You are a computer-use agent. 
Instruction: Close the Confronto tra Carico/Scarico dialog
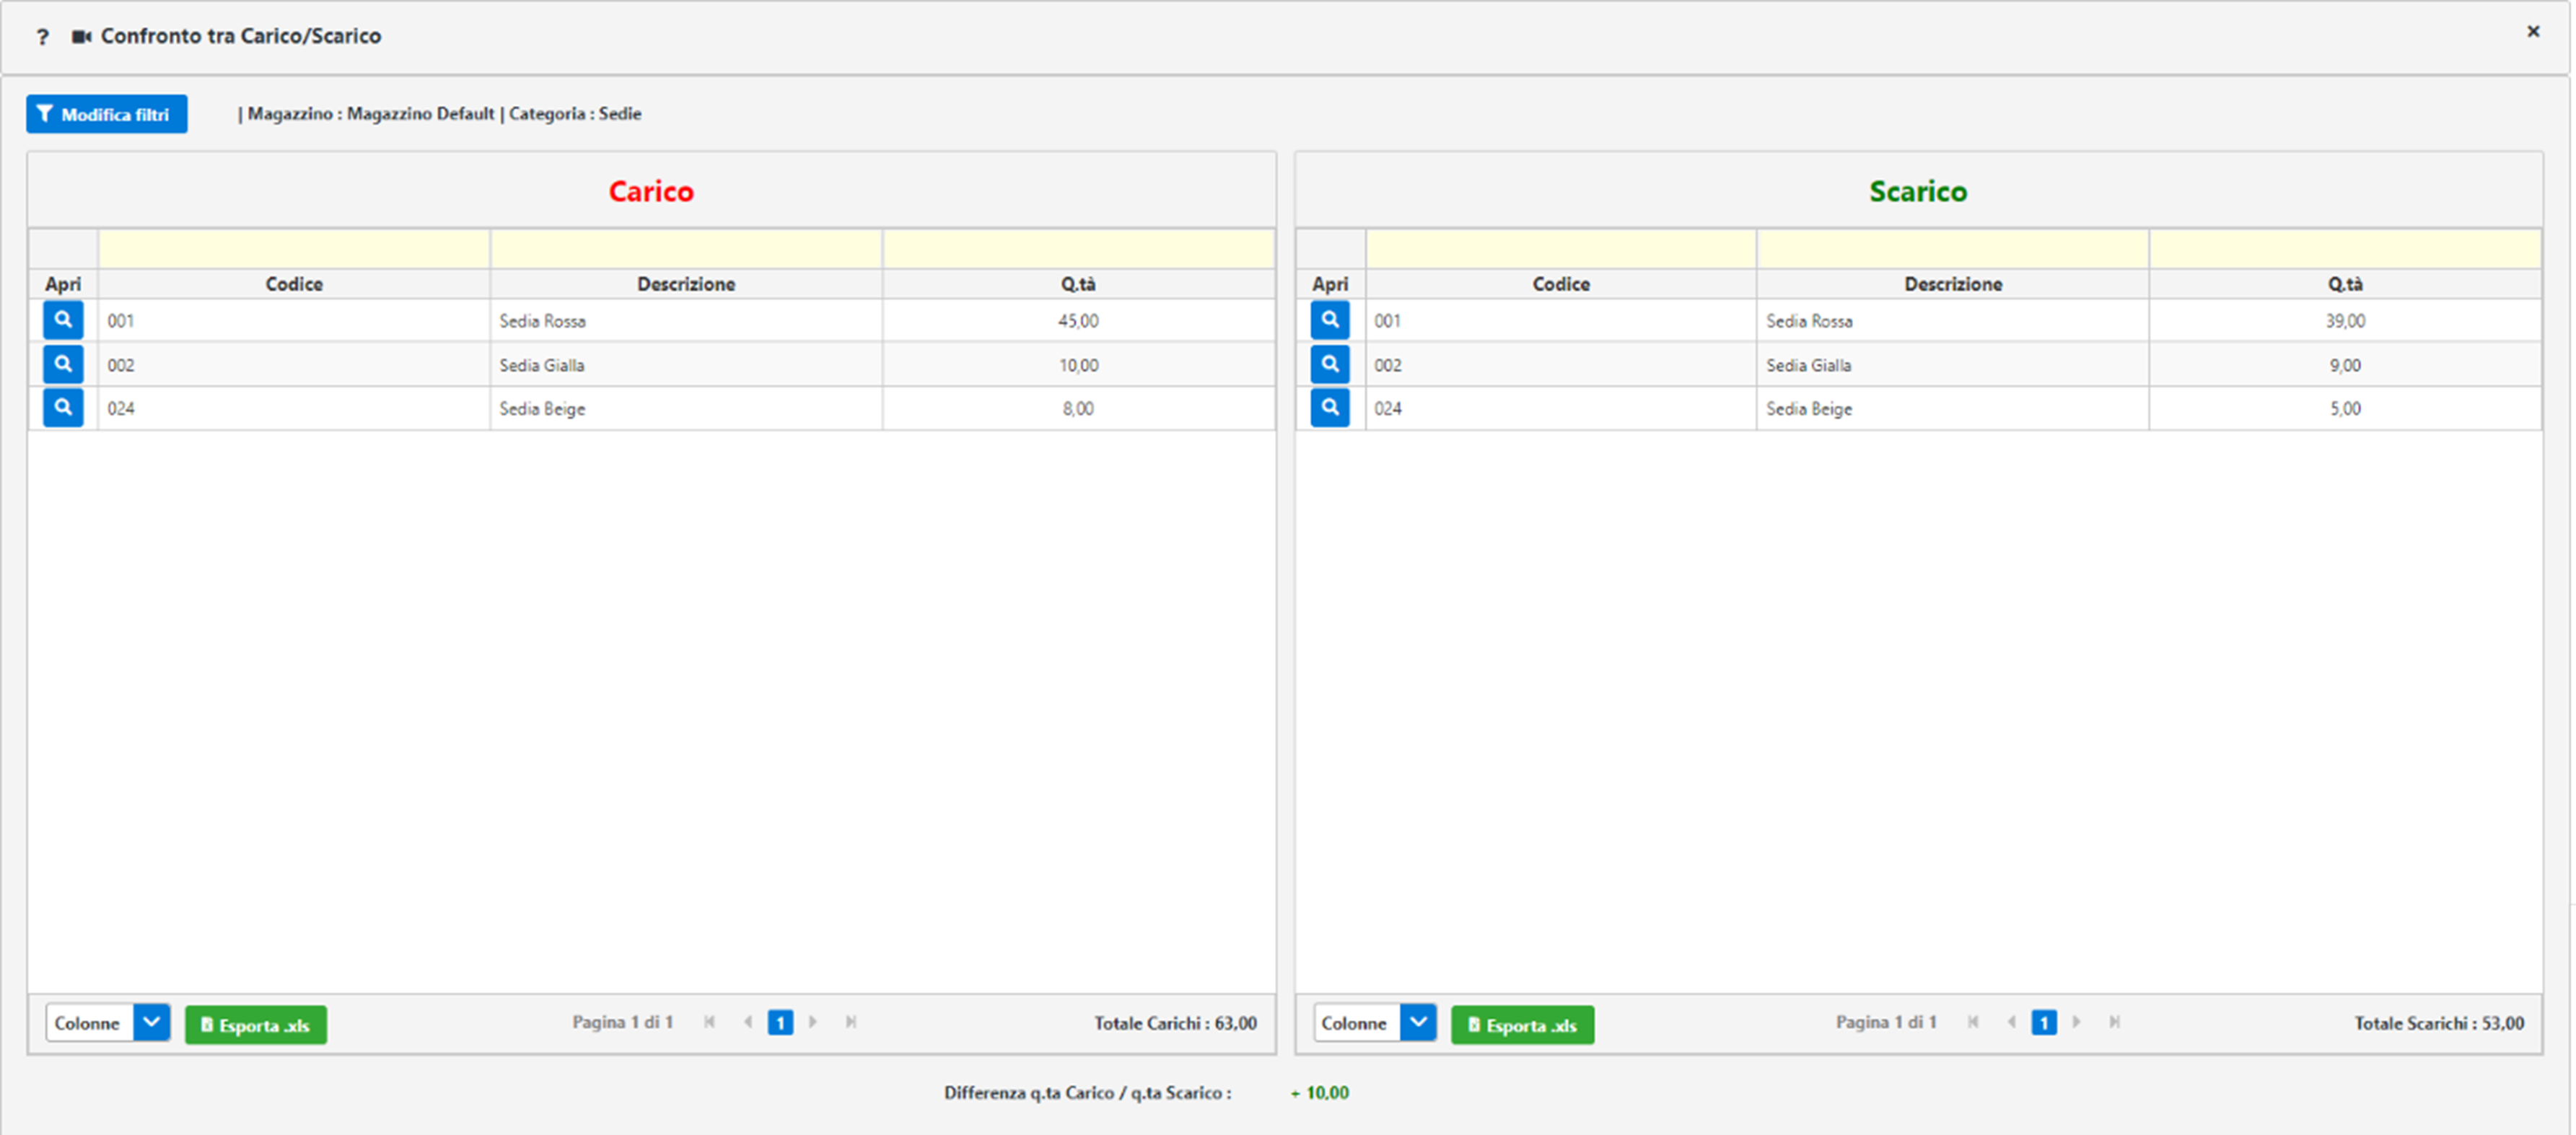2533,32
